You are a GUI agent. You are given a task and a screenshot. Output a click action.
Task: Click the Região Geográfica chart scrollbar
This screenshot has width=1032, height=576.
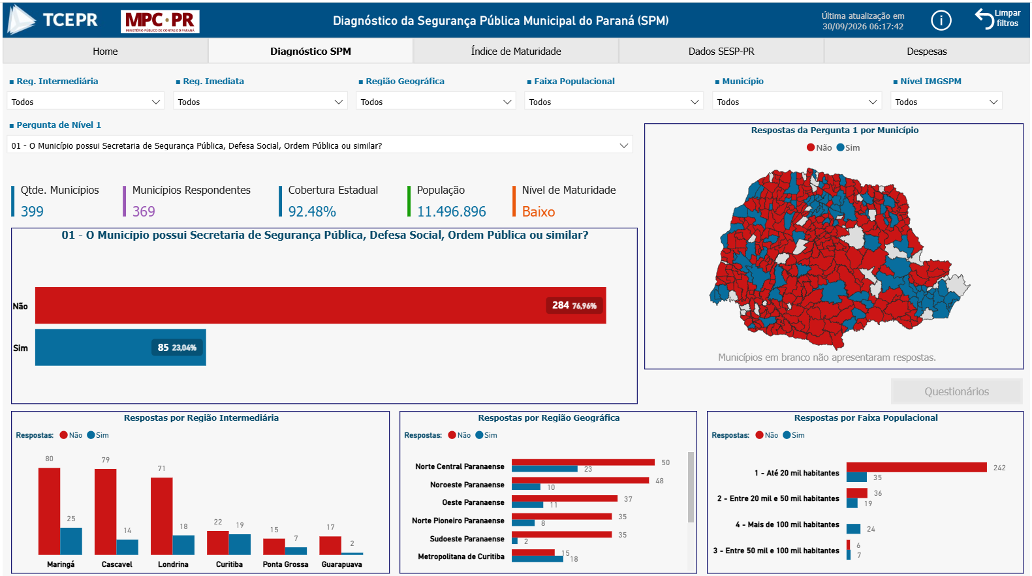691,487
